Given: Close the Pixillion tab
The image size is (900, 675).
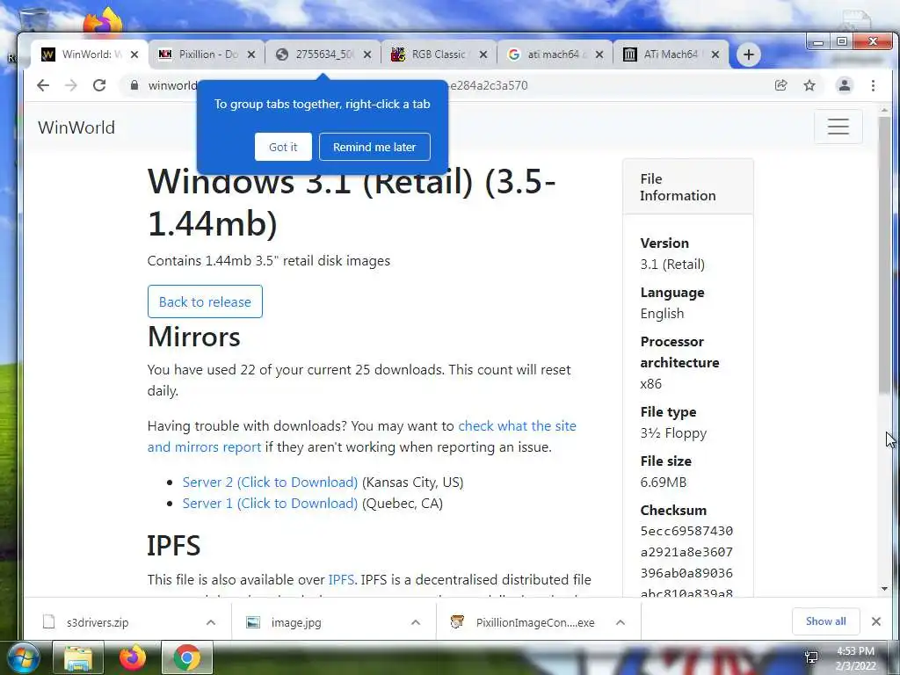Looking at the screenshot, I should tap(251, 54).
